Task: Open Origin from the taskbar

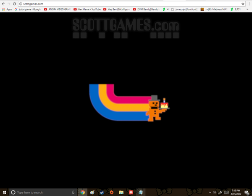Action: 111,192
